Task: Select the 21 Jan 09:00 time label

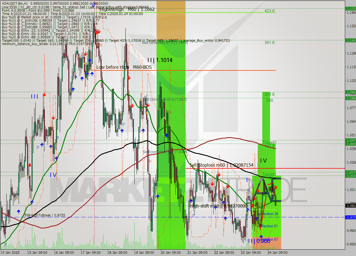Action: [x=197, y=253]
